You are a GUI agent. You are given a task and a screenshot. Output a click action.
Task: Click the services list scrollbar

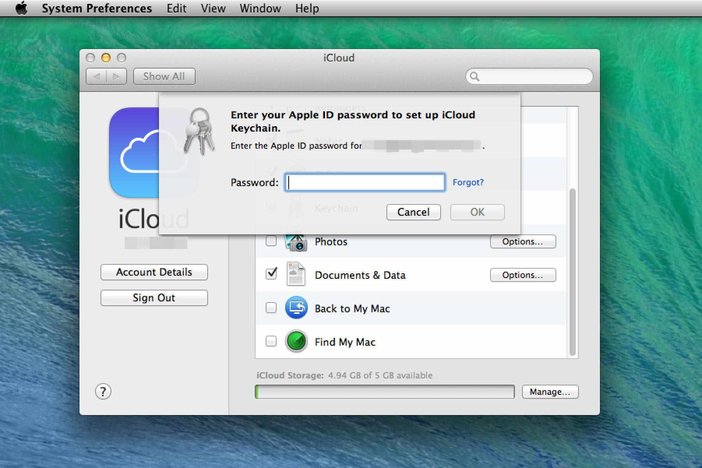pos(572,272)
